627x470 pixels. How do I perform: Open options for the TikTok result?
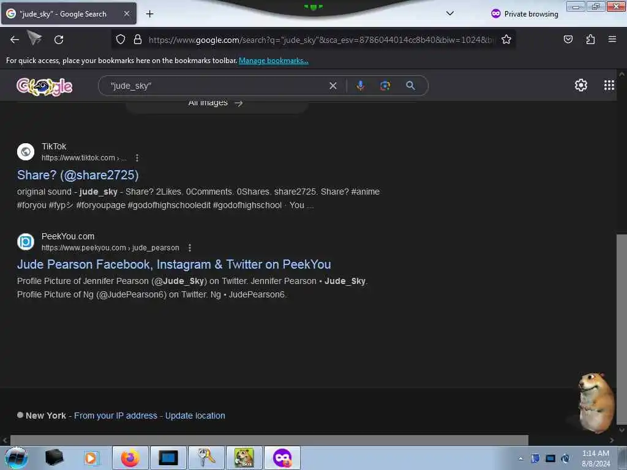pyautogui.click(x=137, y=158)
